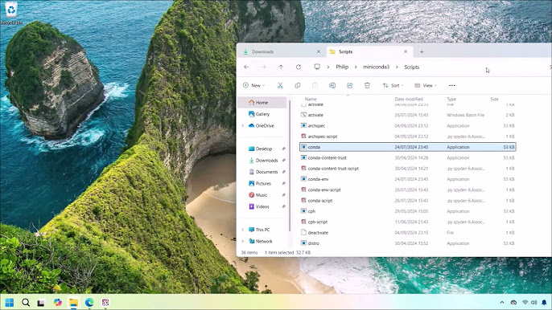Expand the This PC tree node
The height and width of the screenshot is (310, 552).
[242, 230]
